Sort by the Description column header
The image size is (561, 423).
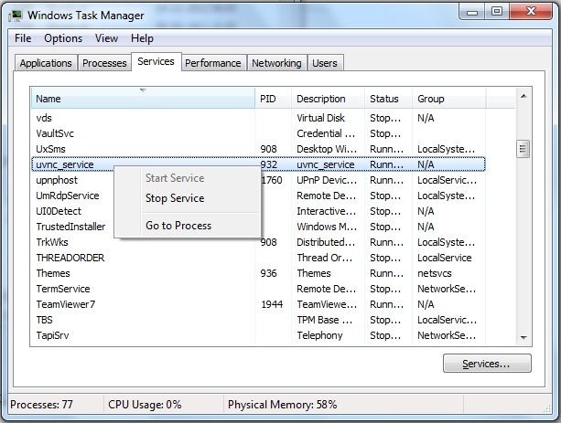(x=328, y=99)
